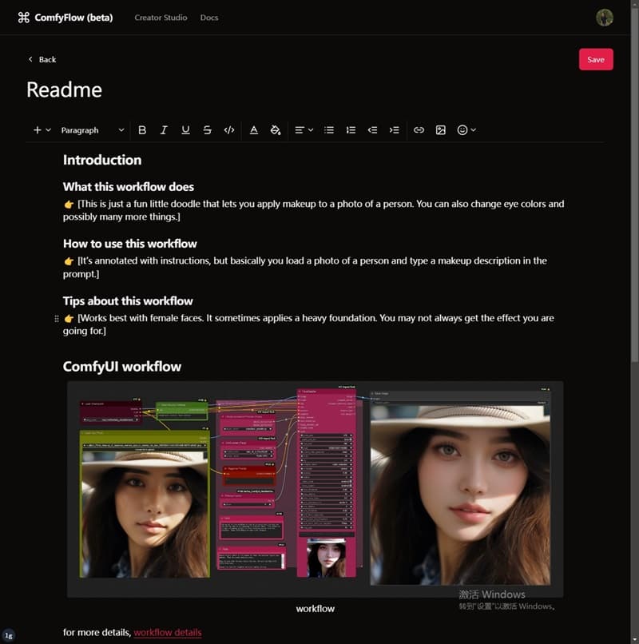Insert a hyperlink
This screenshot has height=644, width=639.
[419, 130]
